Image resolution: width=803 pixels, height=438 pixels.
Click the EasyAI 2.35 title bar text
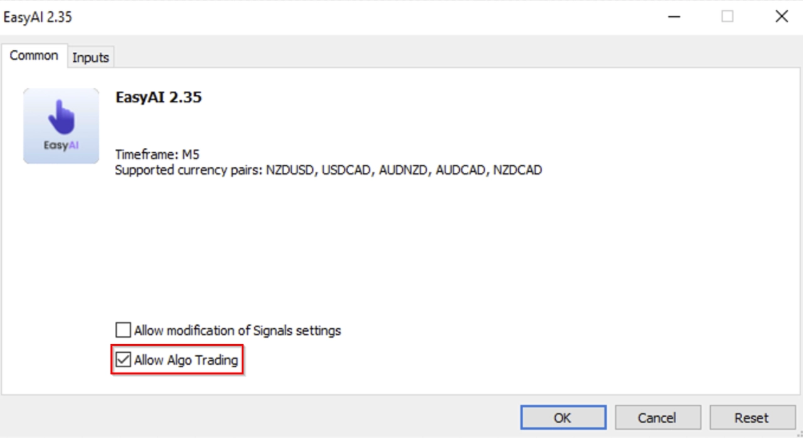coord(38,17)
